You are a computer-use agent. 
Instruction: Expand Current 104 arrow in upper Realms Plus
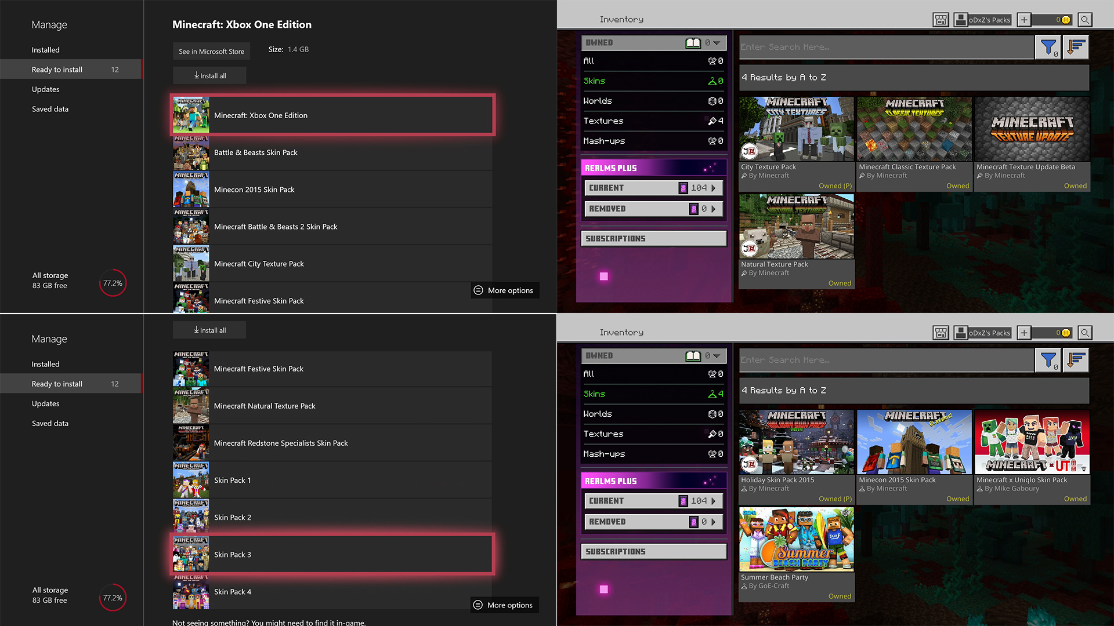tap(713, 188)
